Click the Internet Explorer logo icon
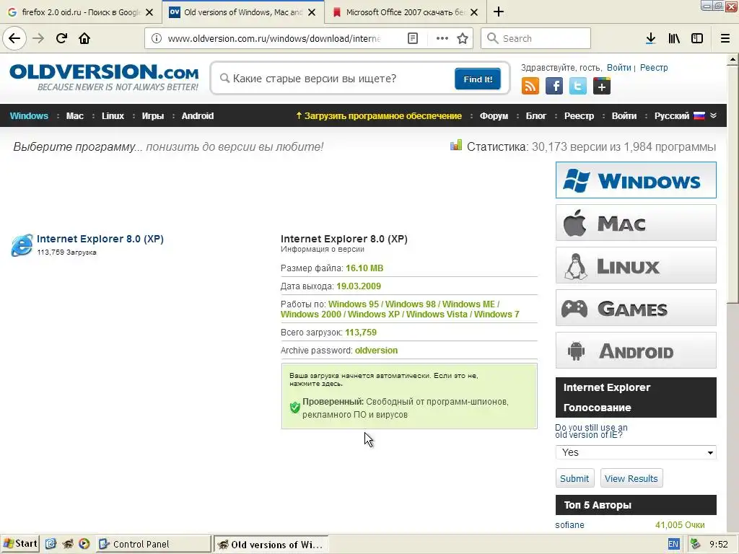739x554 pixels. pyautogui.click(x=22, y=245)
